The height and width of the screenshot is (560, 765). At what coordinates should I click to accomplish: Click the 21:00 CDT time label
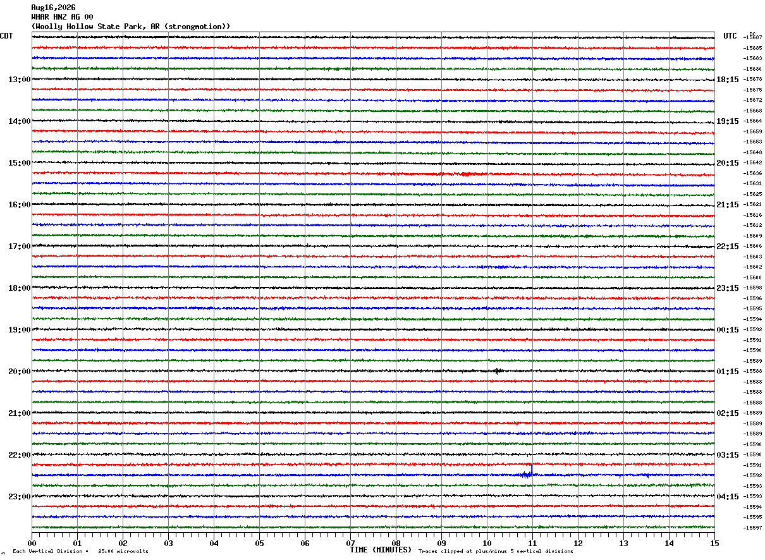(x=20, y=413)
